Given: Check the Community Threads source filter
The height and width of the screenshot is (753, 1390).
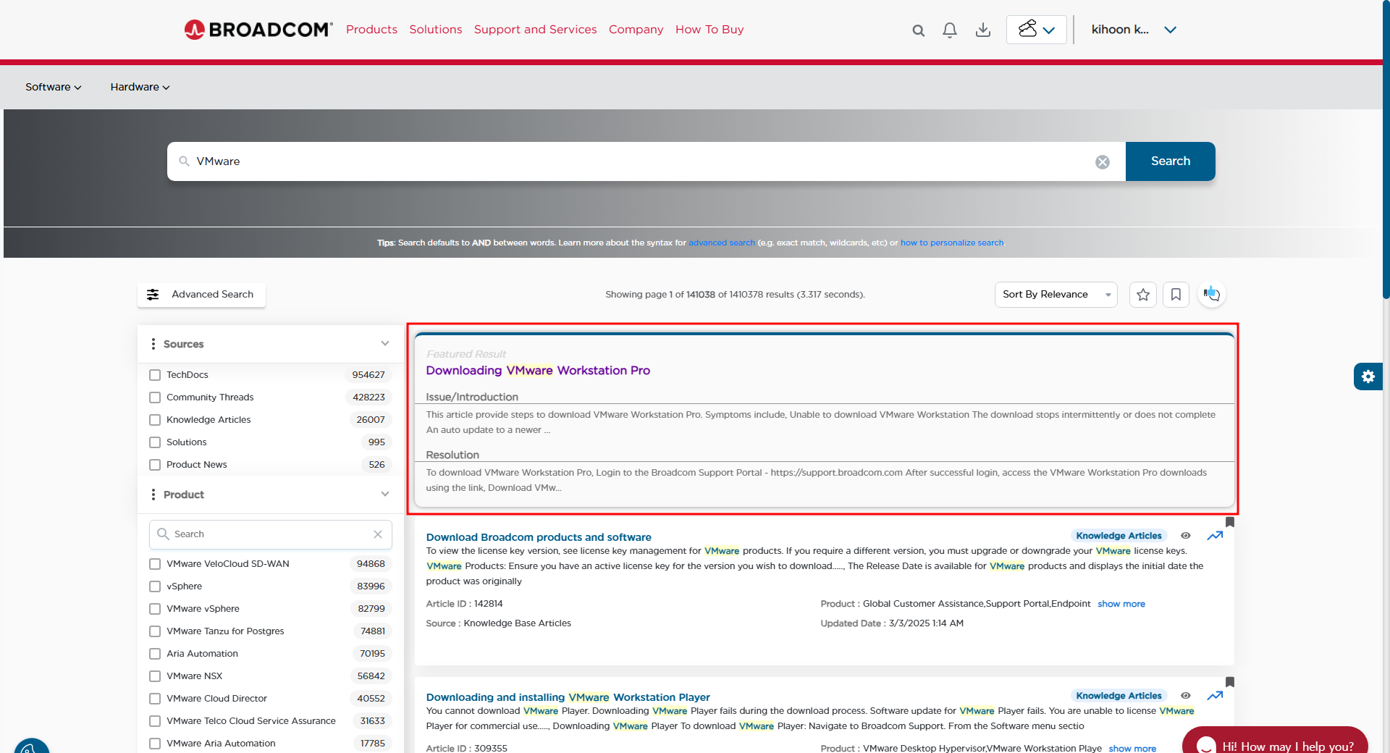Looking at the screenshot, I should [x=155, y=397].
